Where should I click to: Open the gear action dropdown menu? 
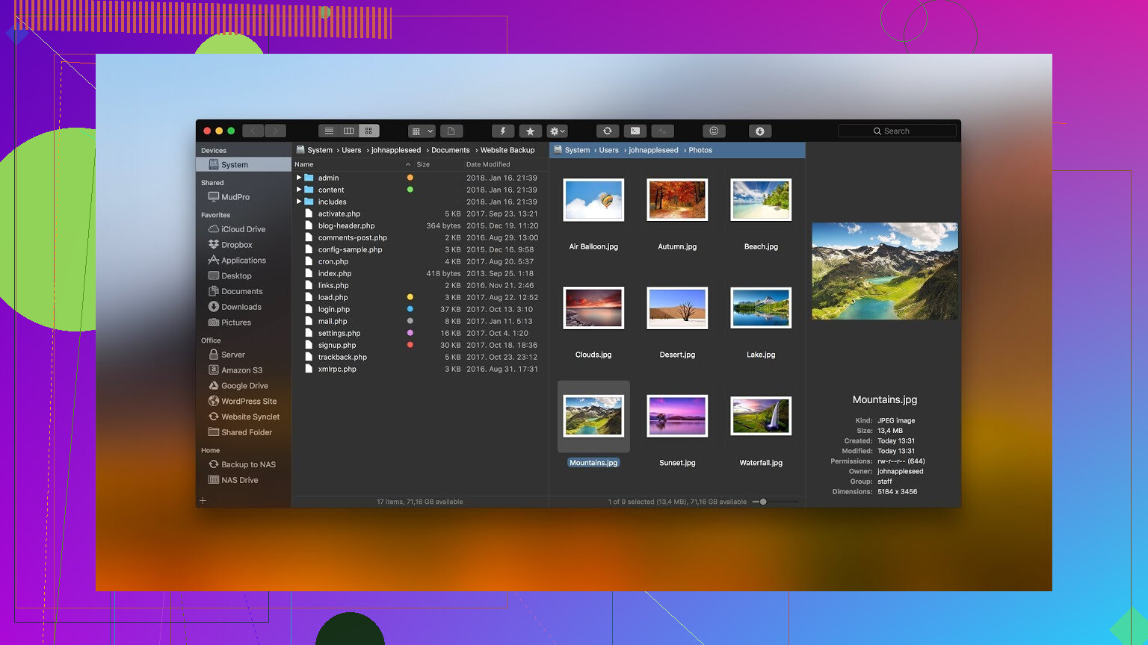pos(558,131)
